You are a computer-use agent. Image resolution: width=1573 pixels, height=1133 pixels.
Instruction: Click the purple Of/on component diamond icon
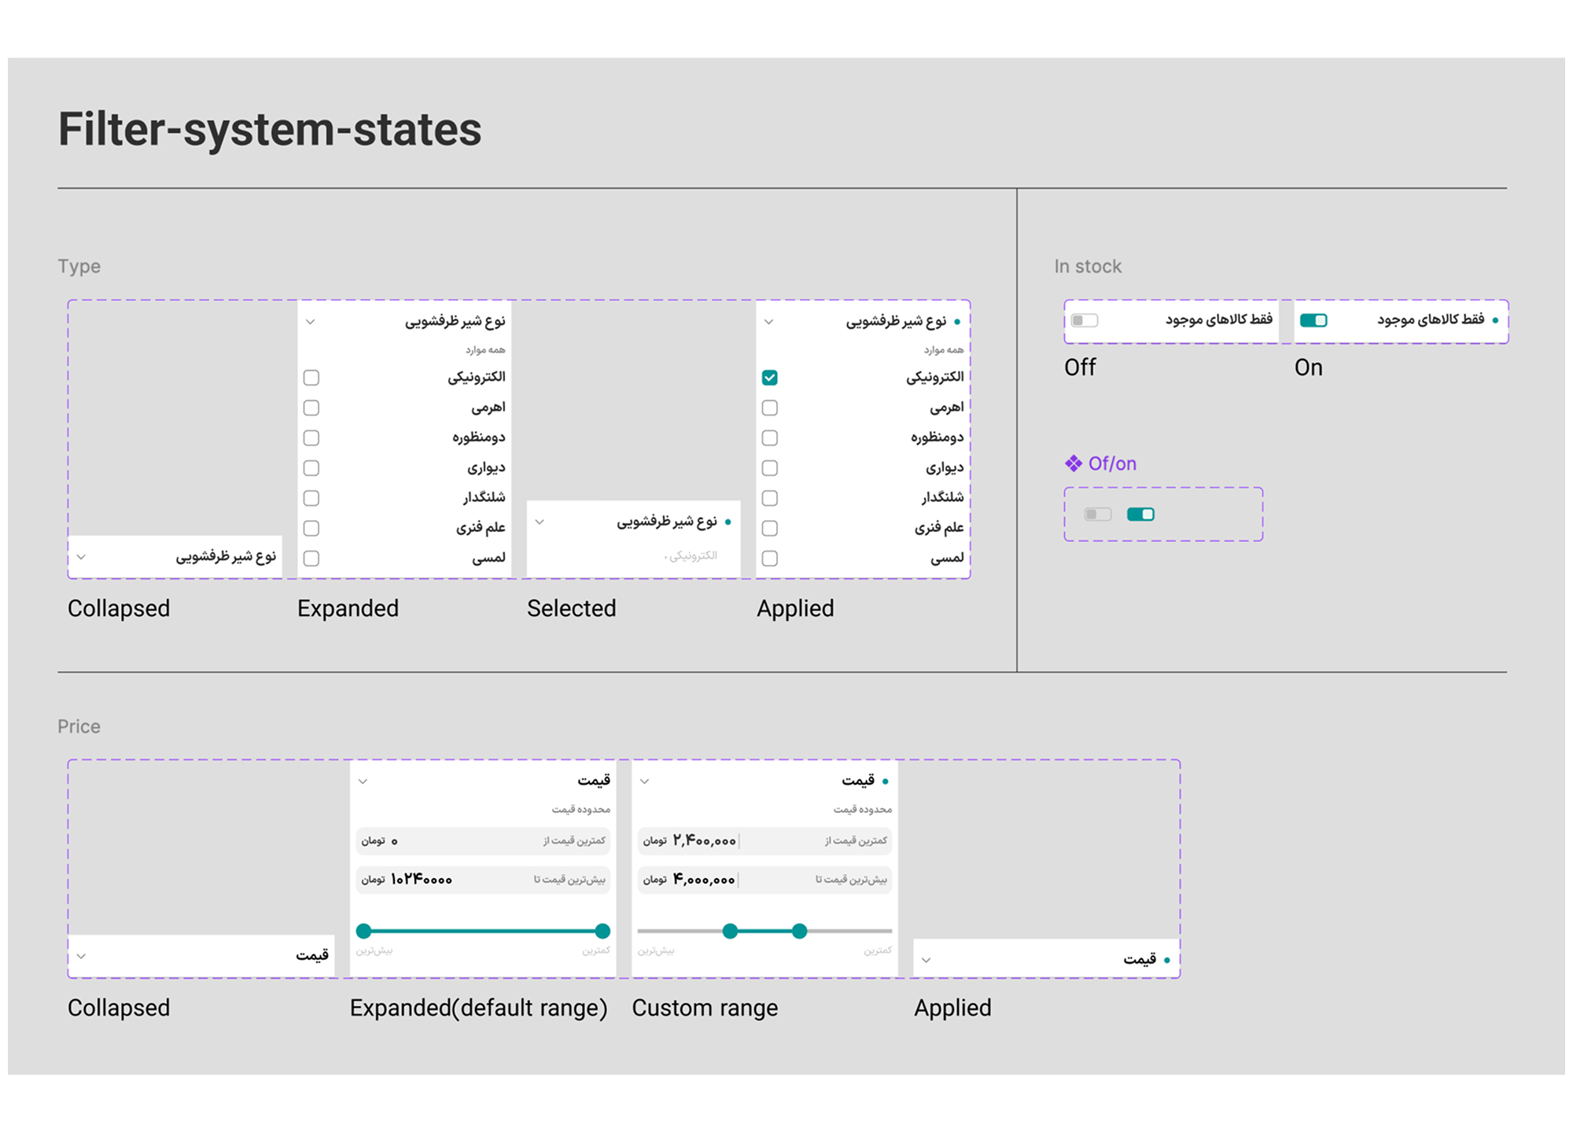point(1073,463)
